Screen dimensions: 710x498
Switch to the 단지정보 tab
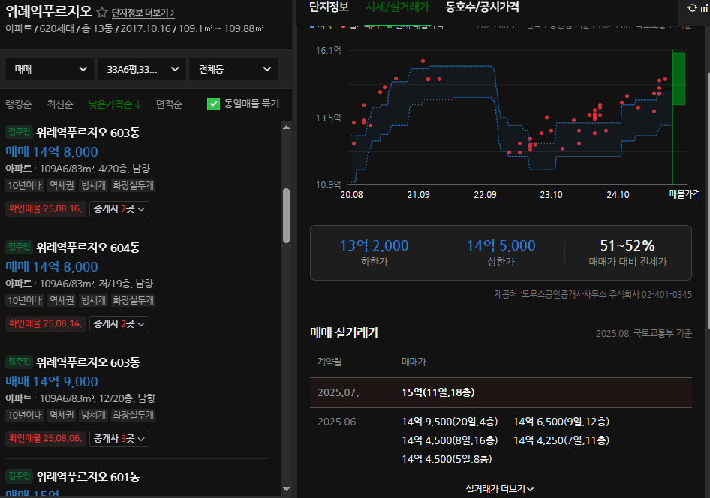329,7
